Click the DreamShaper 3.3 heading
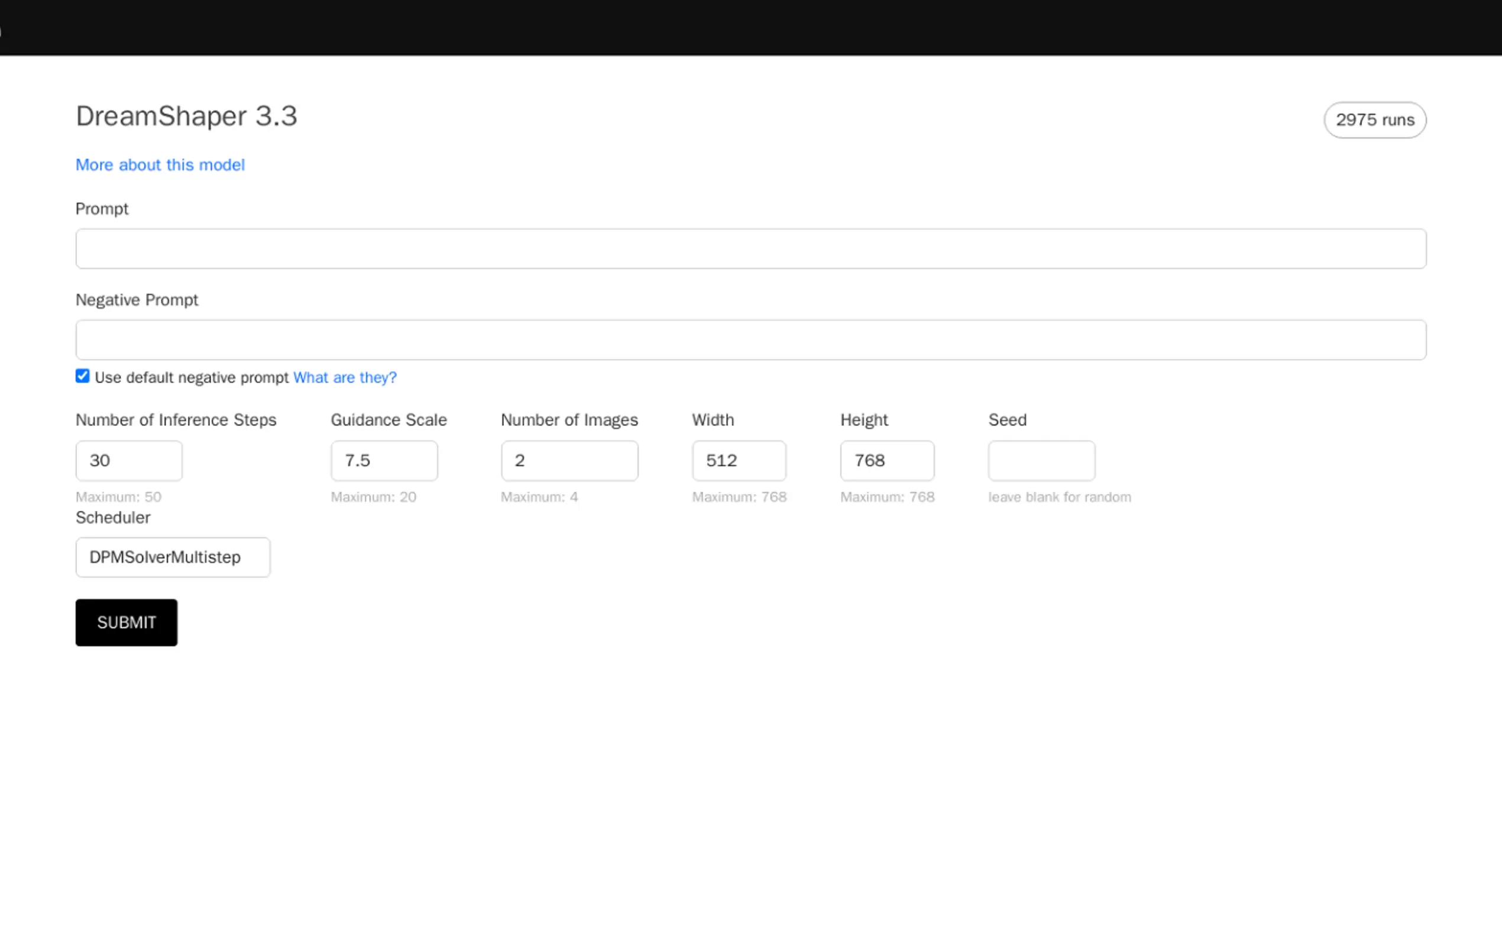1502x939 pixels. click(186, 116)
